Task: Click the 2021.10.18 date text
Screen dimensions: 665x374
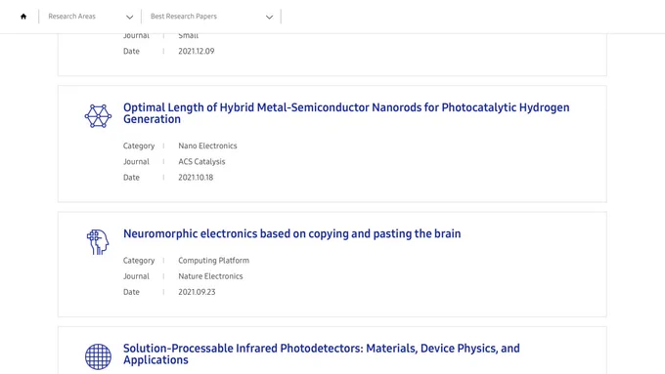Action: click(196, 178)
